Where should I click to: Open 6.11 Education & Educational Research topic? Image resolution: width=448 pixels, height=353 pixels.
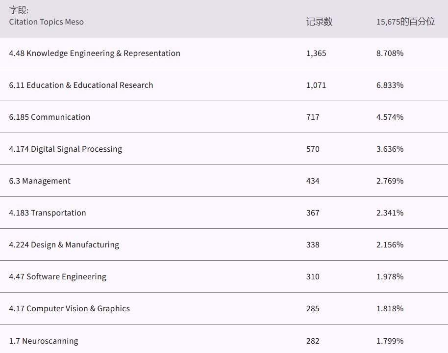(x=81, y=85)
